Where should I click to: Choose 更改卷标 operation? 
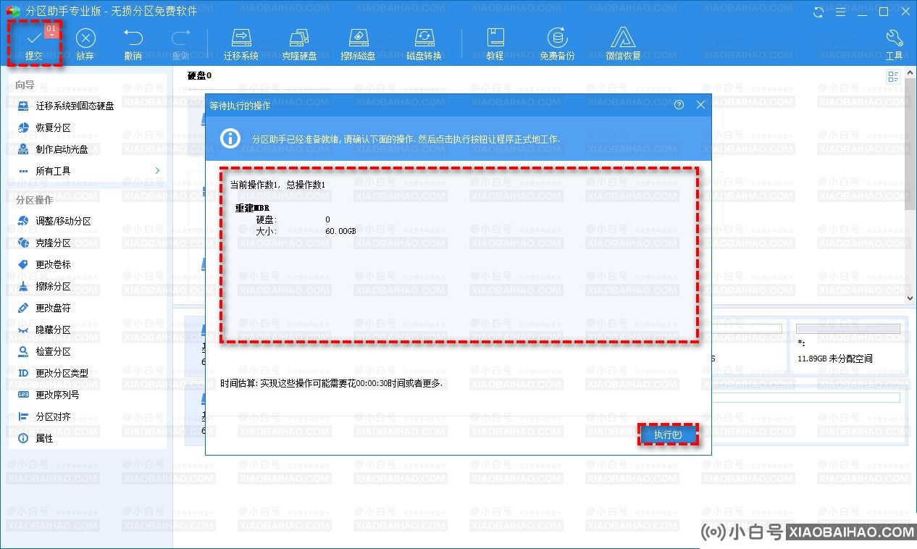click(x=53, y=264)
